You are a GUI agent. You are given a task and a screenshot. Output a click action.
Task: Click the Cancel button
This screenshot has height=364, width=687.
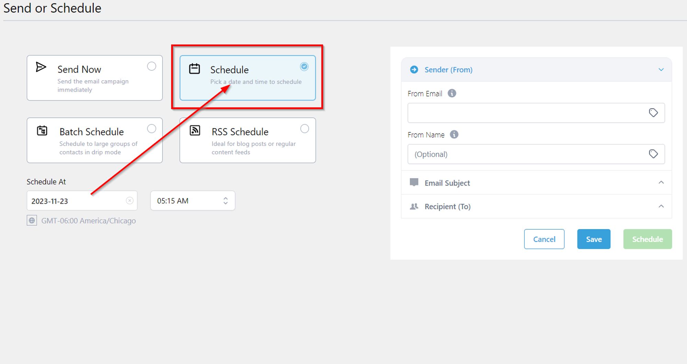(544, 239)
